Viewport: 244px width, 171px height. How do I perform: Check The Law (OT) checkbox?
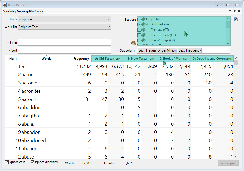(139, 30)
